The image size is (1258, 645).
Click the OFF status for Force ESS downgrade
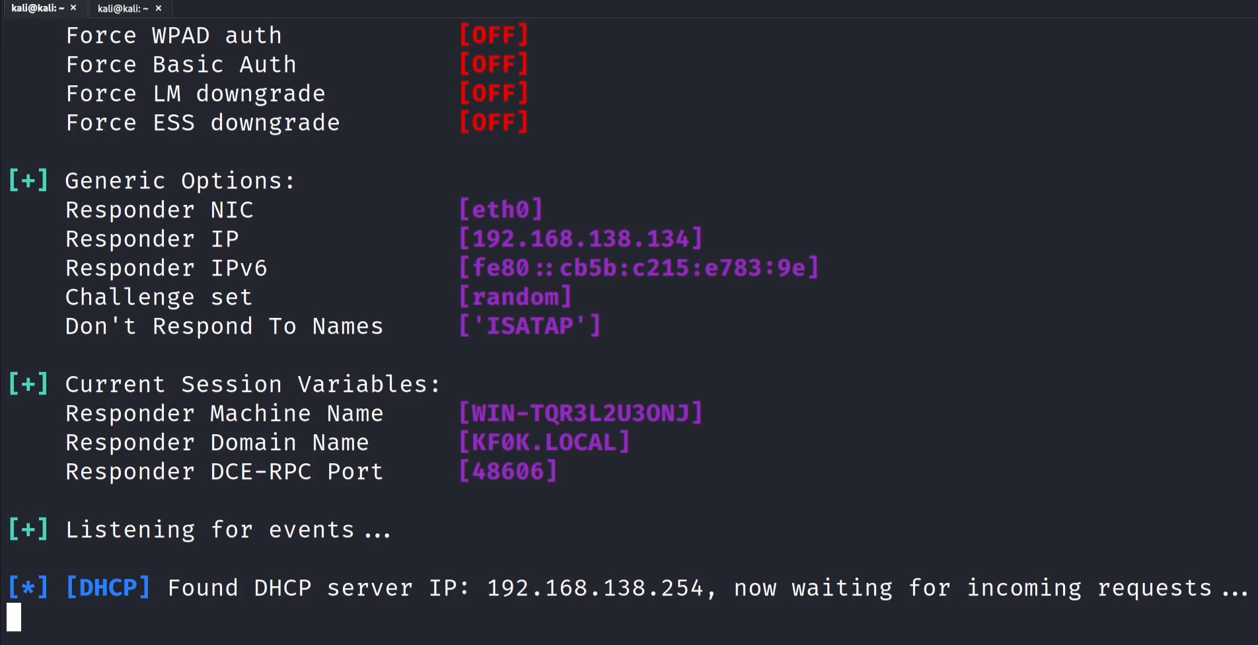(494, 122)
